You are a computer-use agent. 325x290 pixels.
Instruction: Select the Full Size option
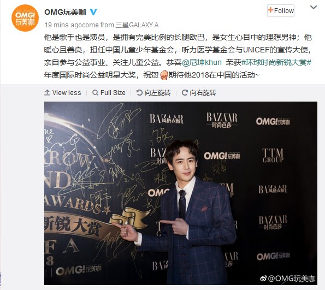109,92
